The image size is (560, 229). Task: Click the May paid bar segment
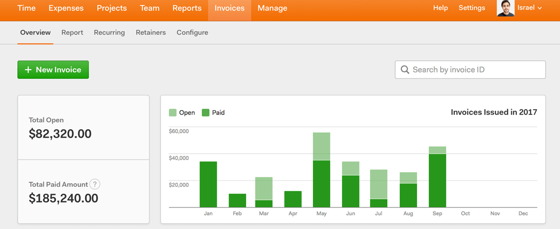pos(321,184)
